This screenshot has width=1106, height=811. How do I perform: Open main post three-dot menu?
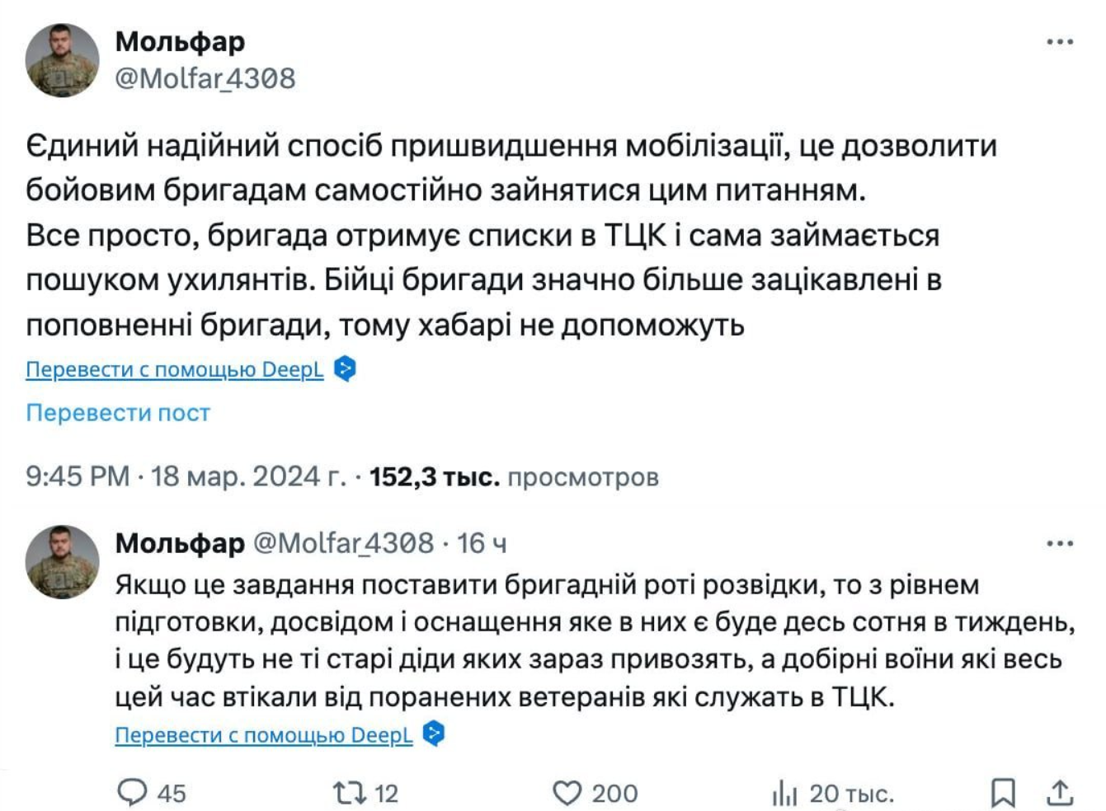pyautogui.click(x=1060, y=42)
